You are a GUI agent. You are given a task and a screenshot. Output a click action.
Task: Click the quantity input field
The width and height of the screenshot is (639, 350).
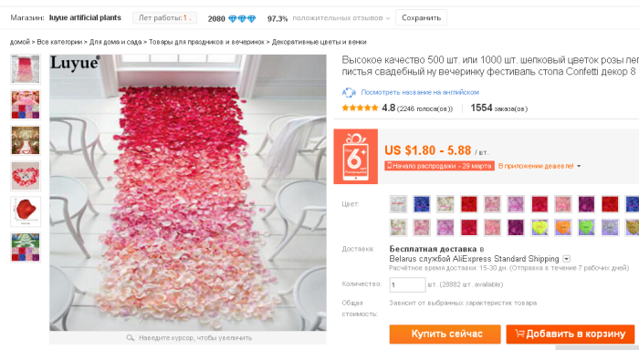407,284
